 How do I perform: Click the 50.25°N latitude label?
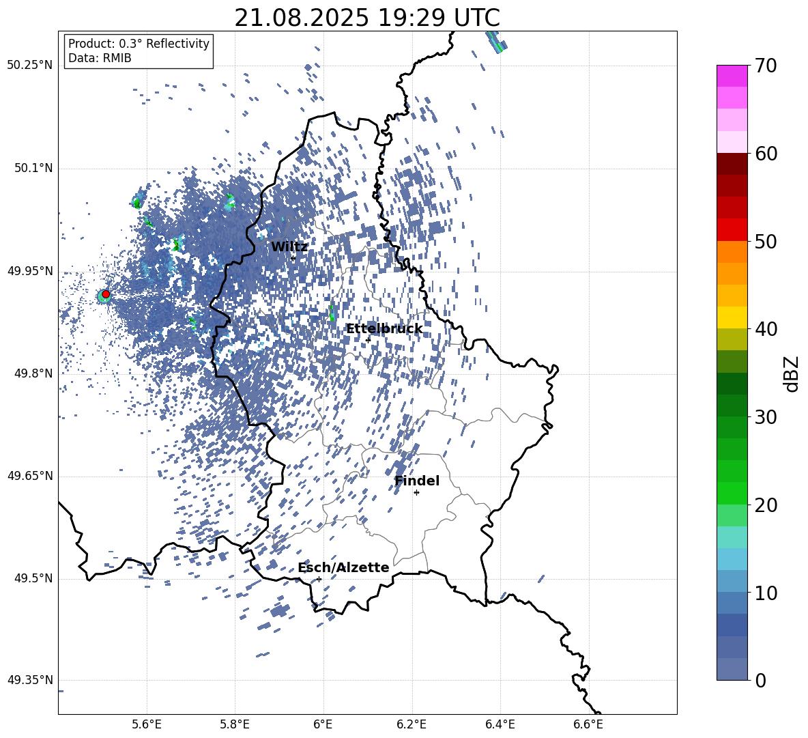(x=30, y=66)
